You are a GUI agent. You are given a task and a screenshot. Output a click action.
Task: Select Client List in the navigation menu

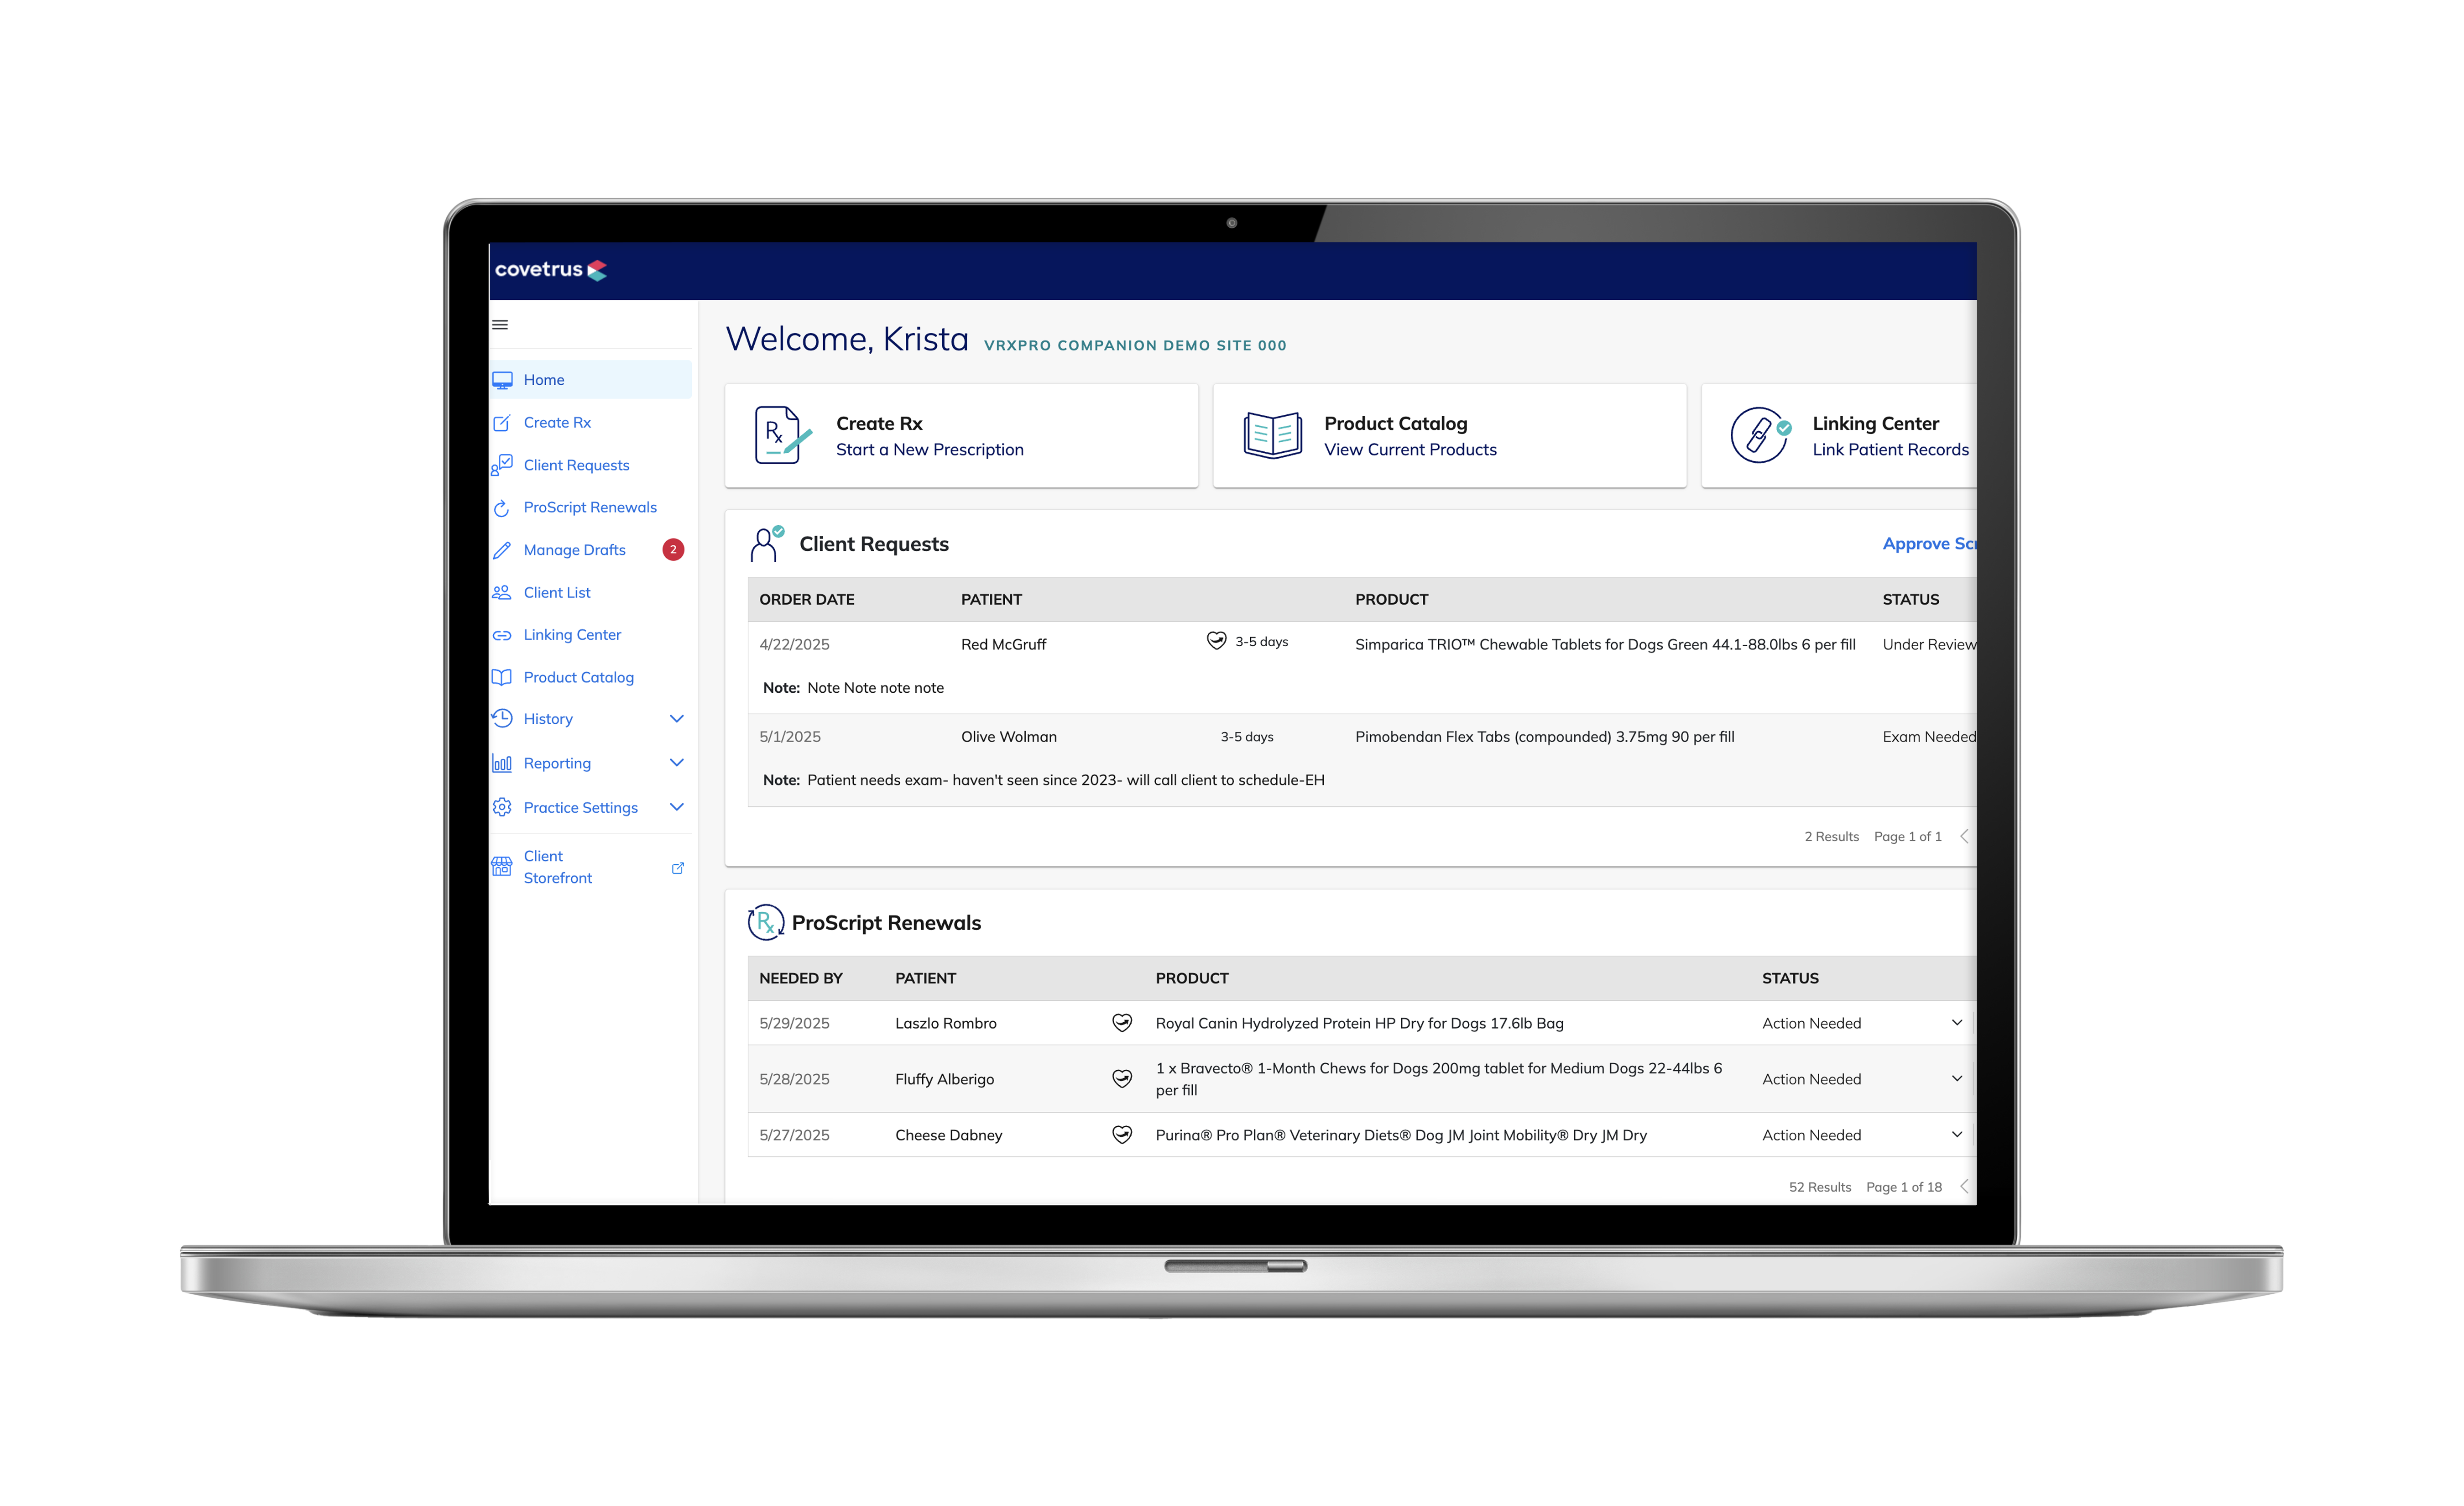[x=557, y=592]
